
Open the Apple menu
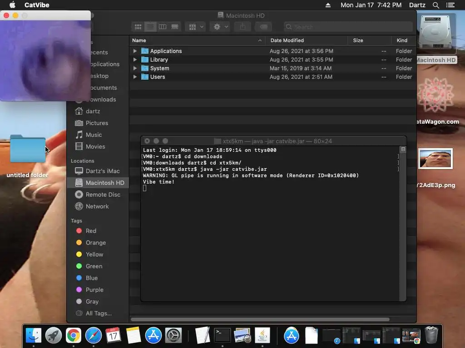click(x=12, y=5)
